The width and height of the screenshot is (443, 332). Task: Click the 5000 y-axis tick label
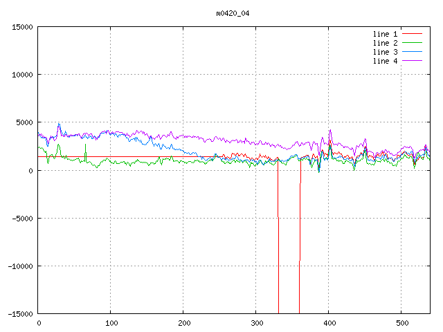pyautogui.click(x=24, y=122)
